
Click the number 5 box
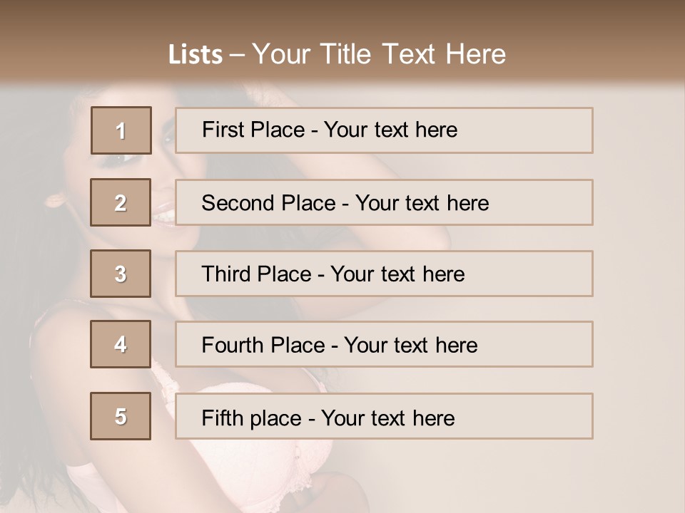pyautogui.click(x=121, y=416)
